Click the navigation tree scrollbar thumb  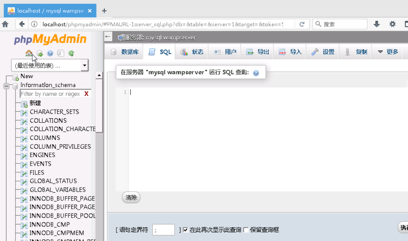[x=99, y=106]
